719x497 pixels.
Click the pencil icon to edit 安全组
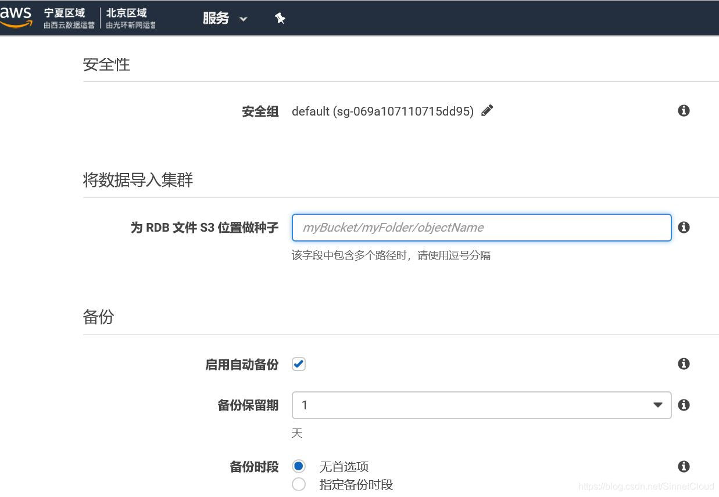[487, 110]
